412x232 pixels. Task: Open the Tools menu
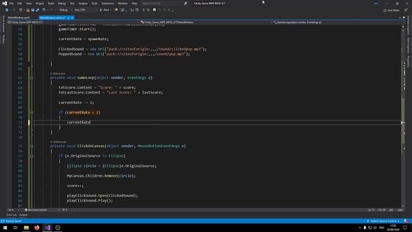click(95, 3)
